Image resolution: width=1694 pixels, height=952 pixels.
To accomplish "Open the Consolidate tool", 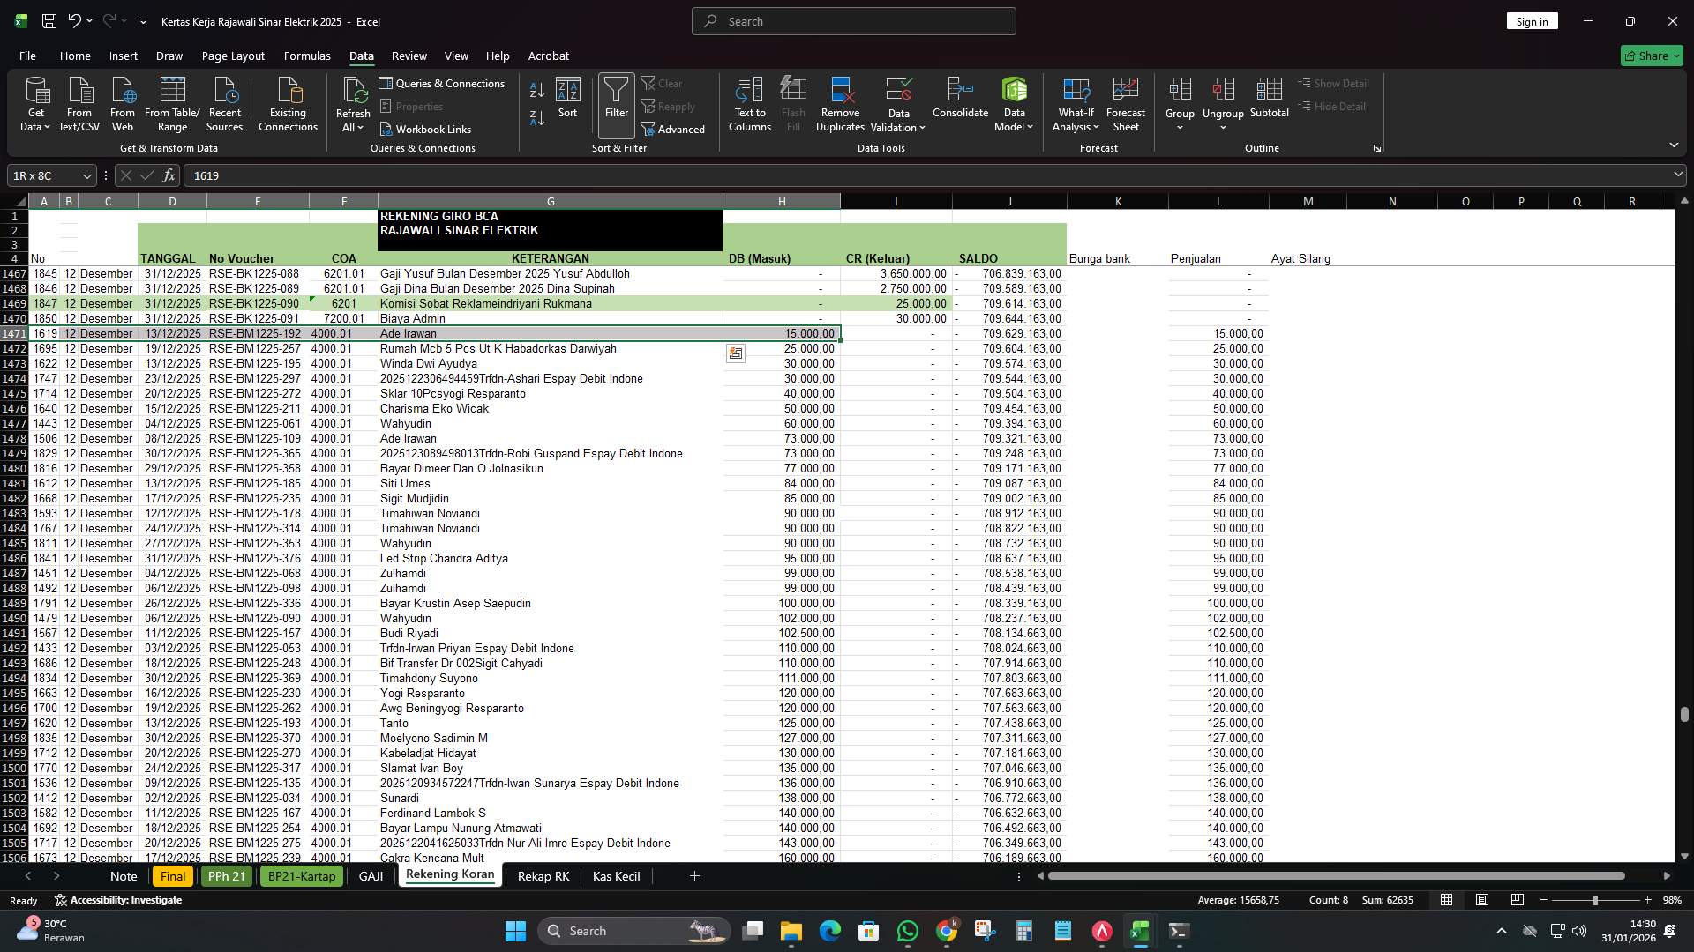I will coord(960,101).
